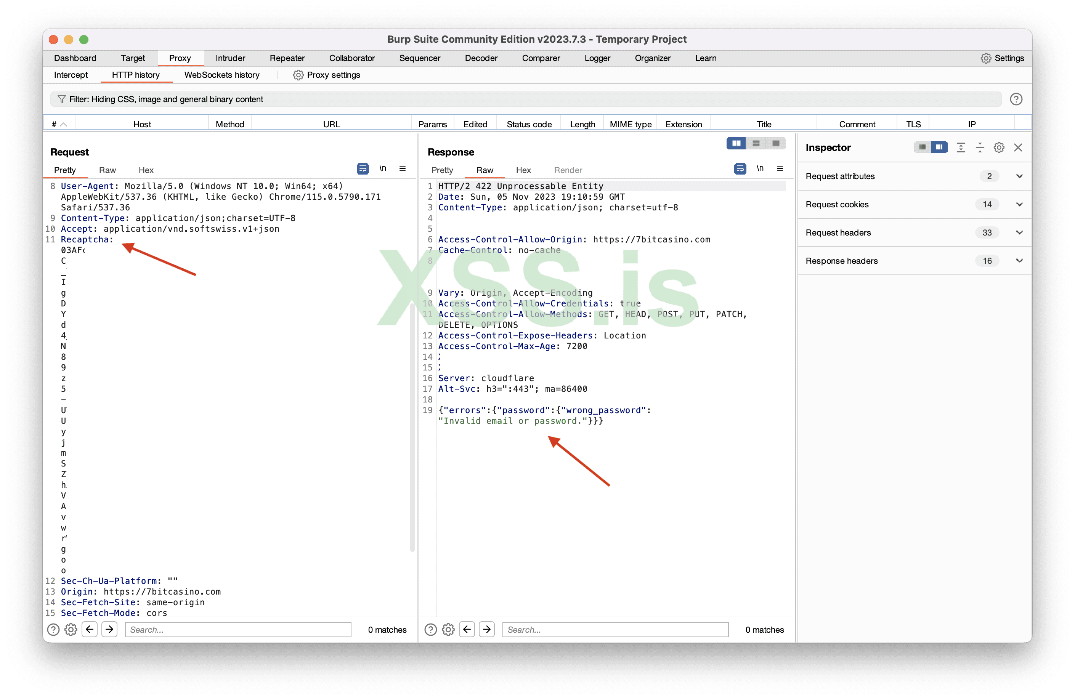This screenshot has width=1075, height=699.
Task: Open filter help question mark icon
Action: (1016, 99)
